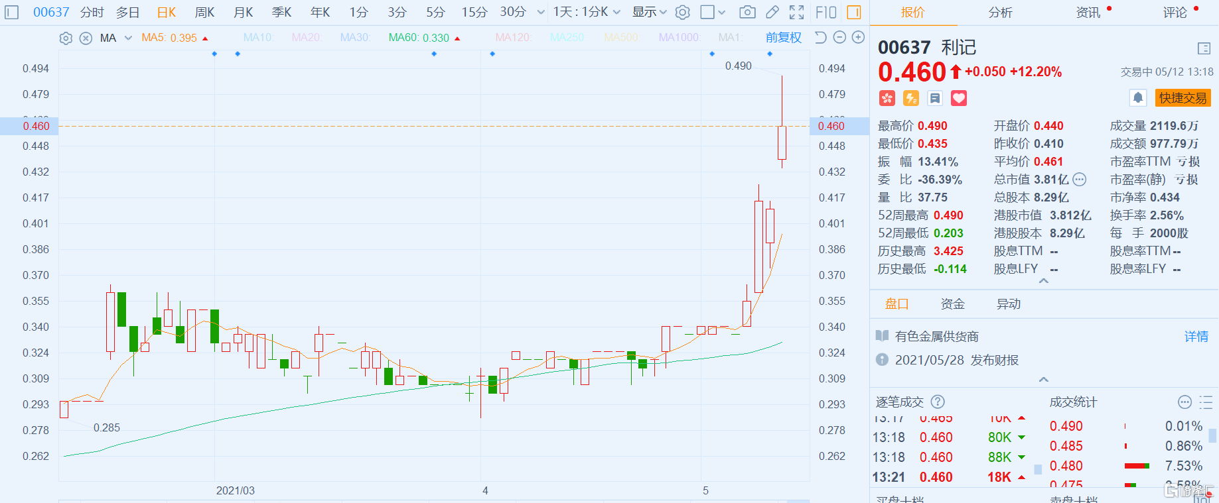Image resolution: width=1219 pixels, height=503 pixels.
Task: Enter fullscreen chart mode
Action: (x=797, y=12)
